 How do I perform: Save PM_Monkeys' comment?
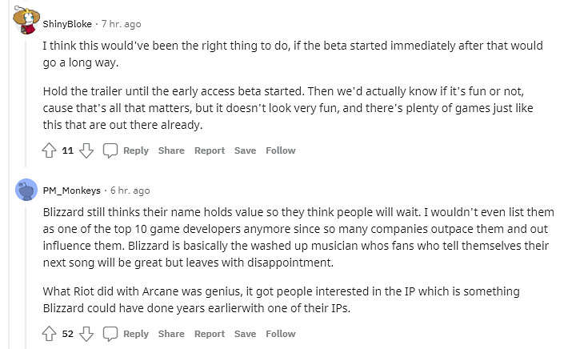245,334
